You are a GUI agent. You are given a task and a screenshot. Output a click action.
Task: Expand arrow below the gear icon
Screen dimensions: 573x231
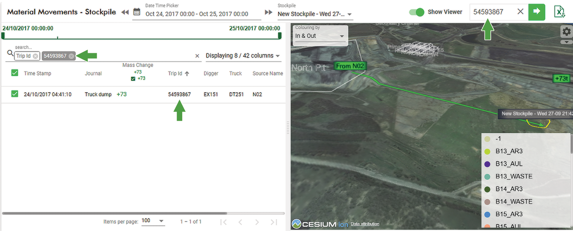(x=566, y=42)
